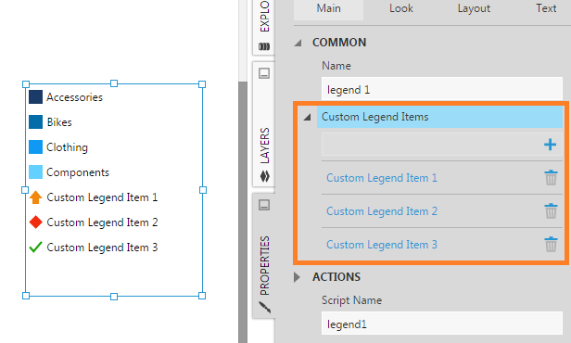Screen dimensions: 571x343
Task: Switch to the Look tab
Action: coord(401,8)
